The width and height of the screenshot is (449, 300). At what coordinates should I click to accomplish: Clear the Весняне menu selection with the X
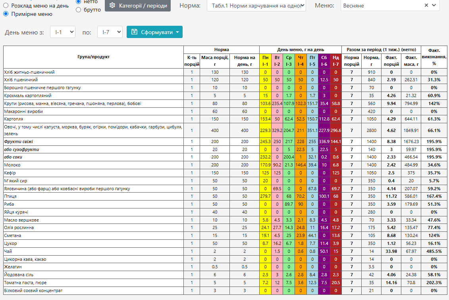point(426,5)
